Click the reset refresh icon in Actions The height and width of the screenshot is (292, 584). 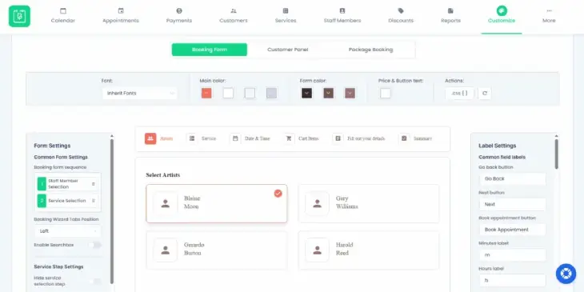485,93
